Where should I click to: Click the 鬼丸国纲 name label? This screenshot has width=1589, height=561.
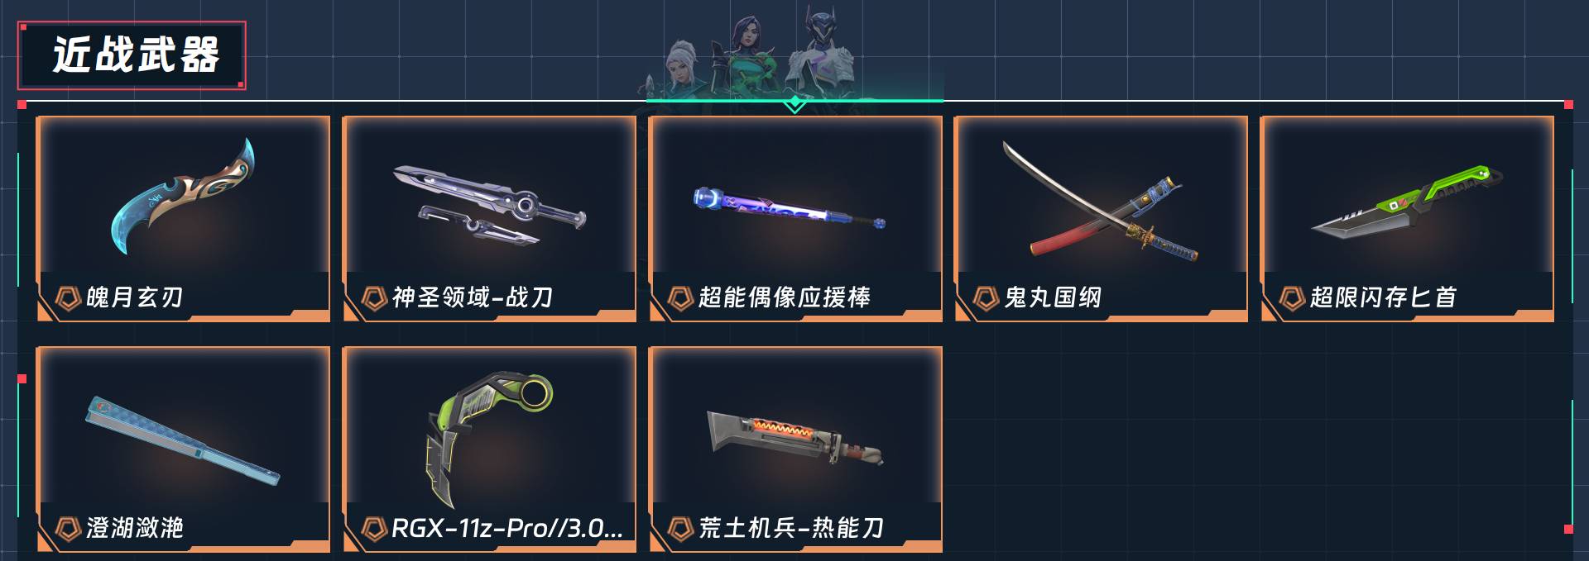1053,297
